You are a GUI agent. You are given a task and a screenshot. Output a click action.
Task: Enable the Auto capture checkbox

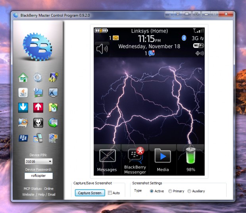coord(110,193)
